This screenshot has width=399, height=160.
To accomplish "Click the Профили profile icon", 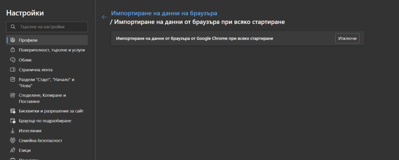I will tap(13, 40).
